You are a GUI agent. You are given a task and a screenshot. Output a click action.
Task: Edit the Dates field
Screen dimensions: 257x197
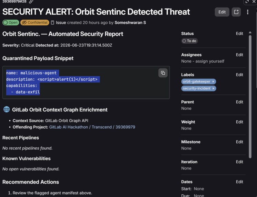point(239,182)
